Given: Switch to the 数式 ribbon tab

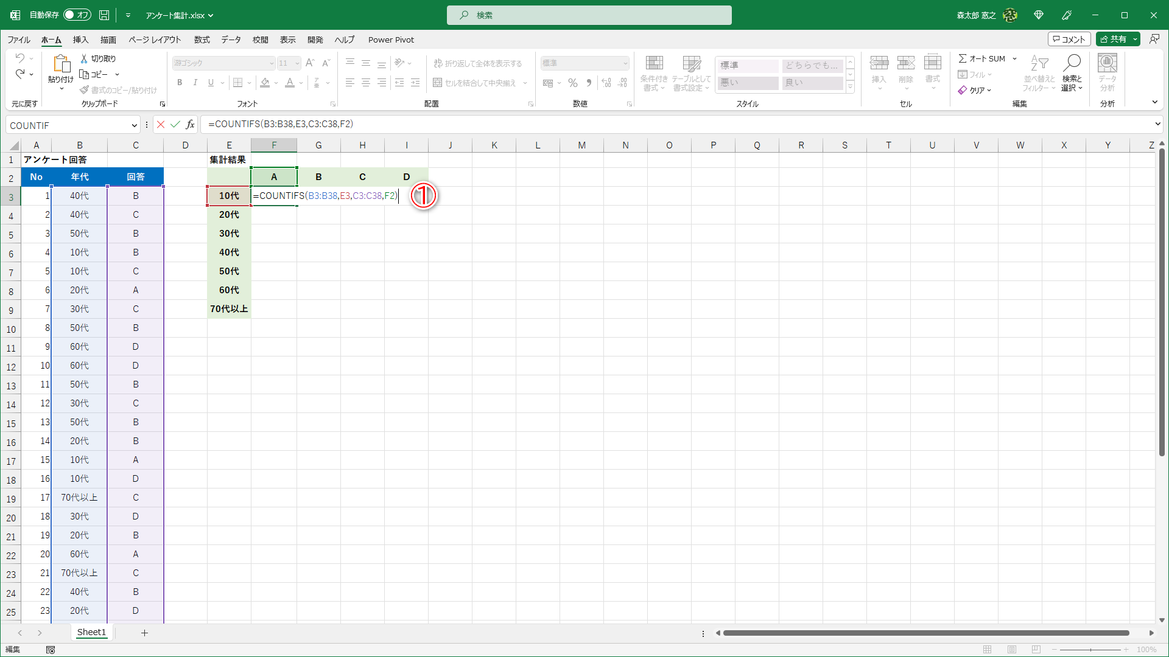Looking at the screenshot, I should coord(202,40).
